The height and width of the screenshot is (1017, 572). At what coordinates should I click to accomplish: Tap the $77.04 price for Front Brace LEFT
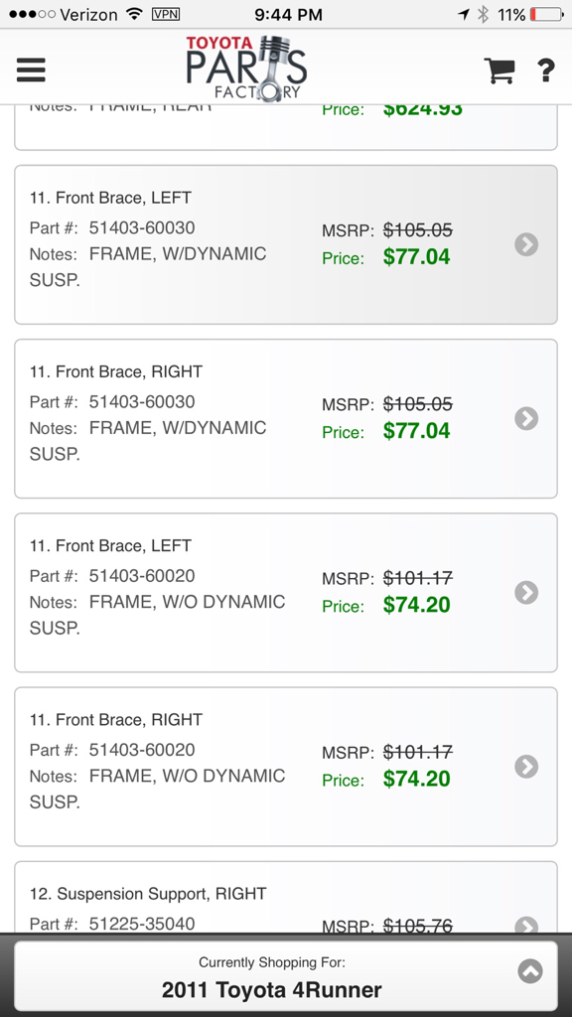coord(416,257)
